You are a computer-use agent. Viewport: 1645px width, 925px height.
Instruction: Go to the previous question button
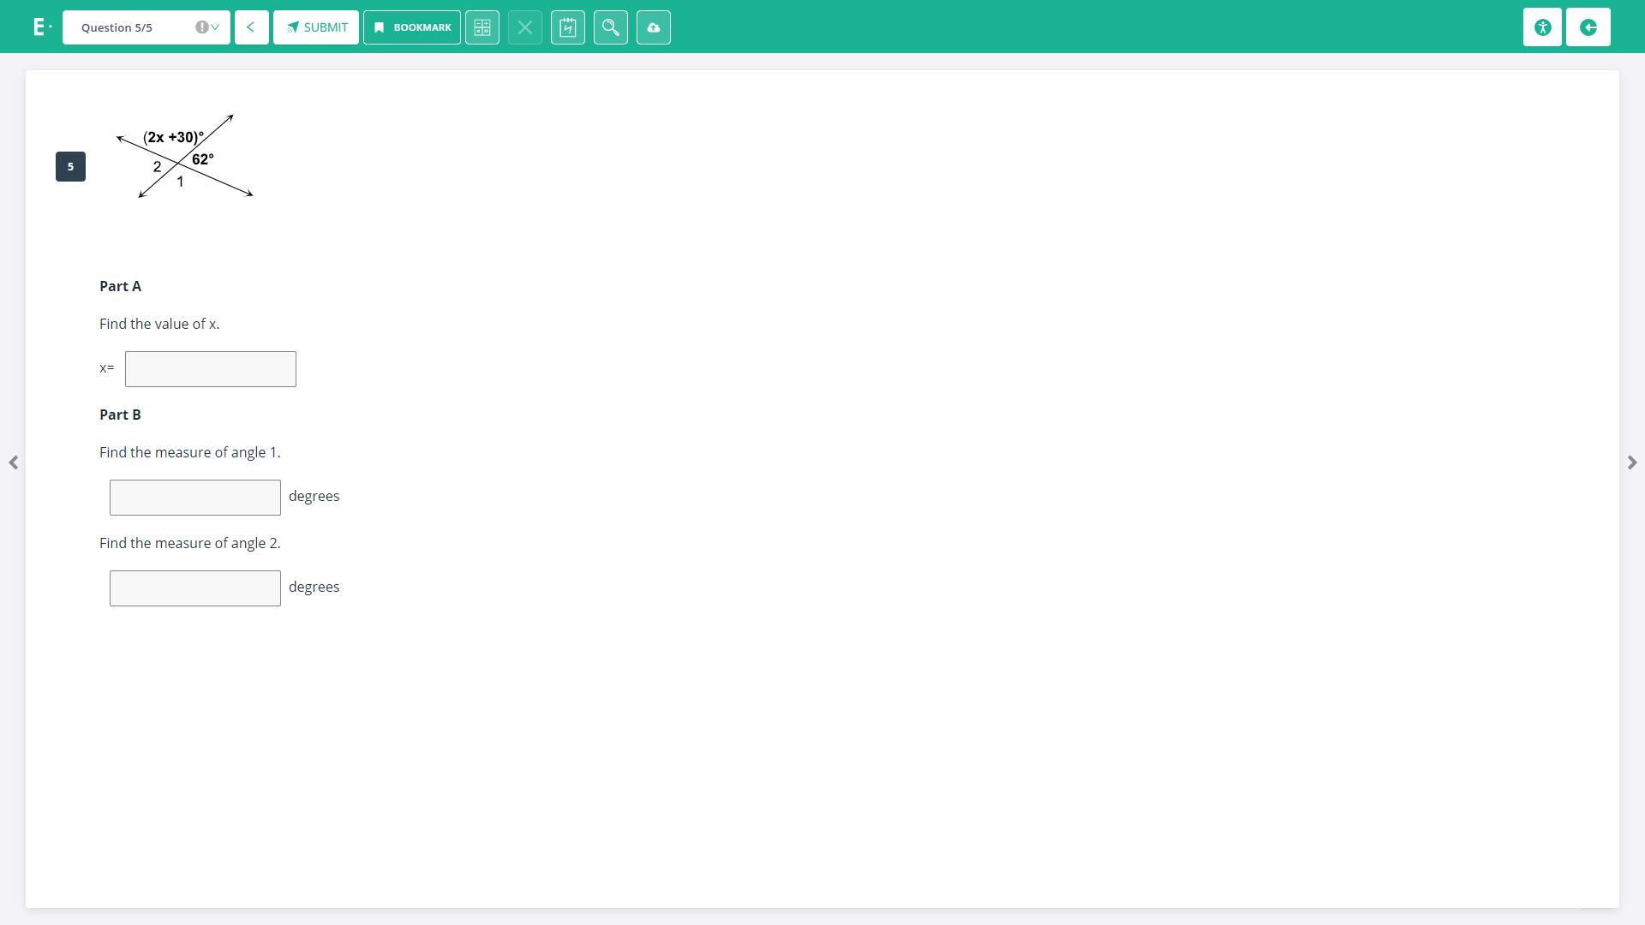[x=251, y=27]
